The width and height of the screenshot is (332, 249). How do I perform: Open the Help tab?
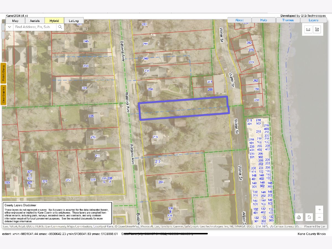[264, 20]
